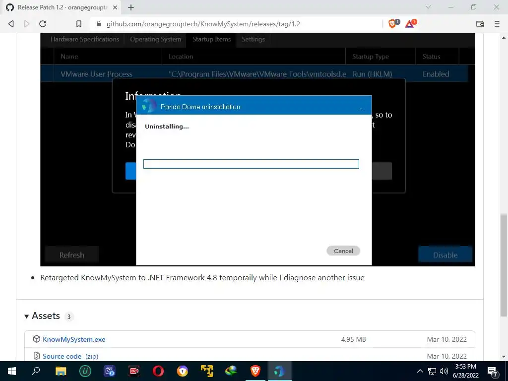View site info via padlock icon
Viewport: 508px width, 381px height.
(x=99, y=24)
